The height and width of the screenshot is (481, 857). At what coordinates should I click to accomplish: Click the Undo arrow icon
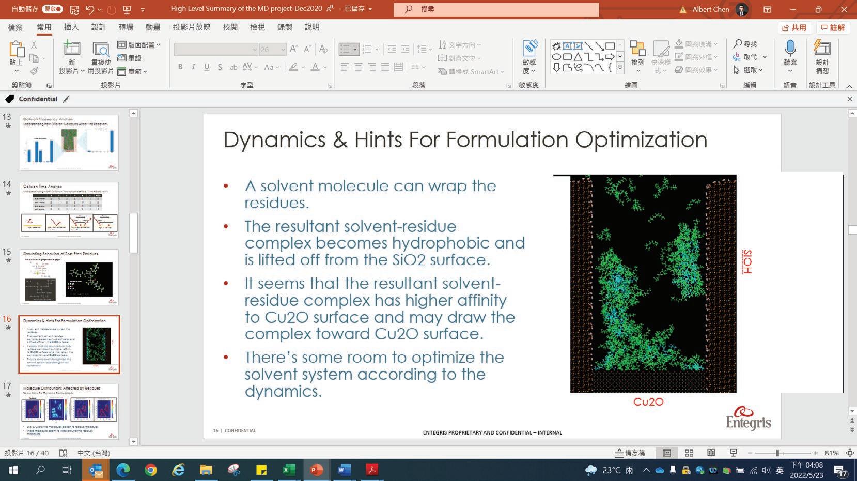pyautogui.click(x=90, y=9)
